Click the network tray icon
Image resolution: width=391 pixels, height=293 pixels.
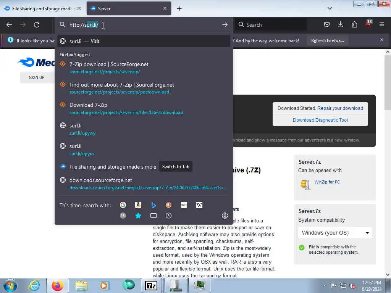tap(343, 286)
